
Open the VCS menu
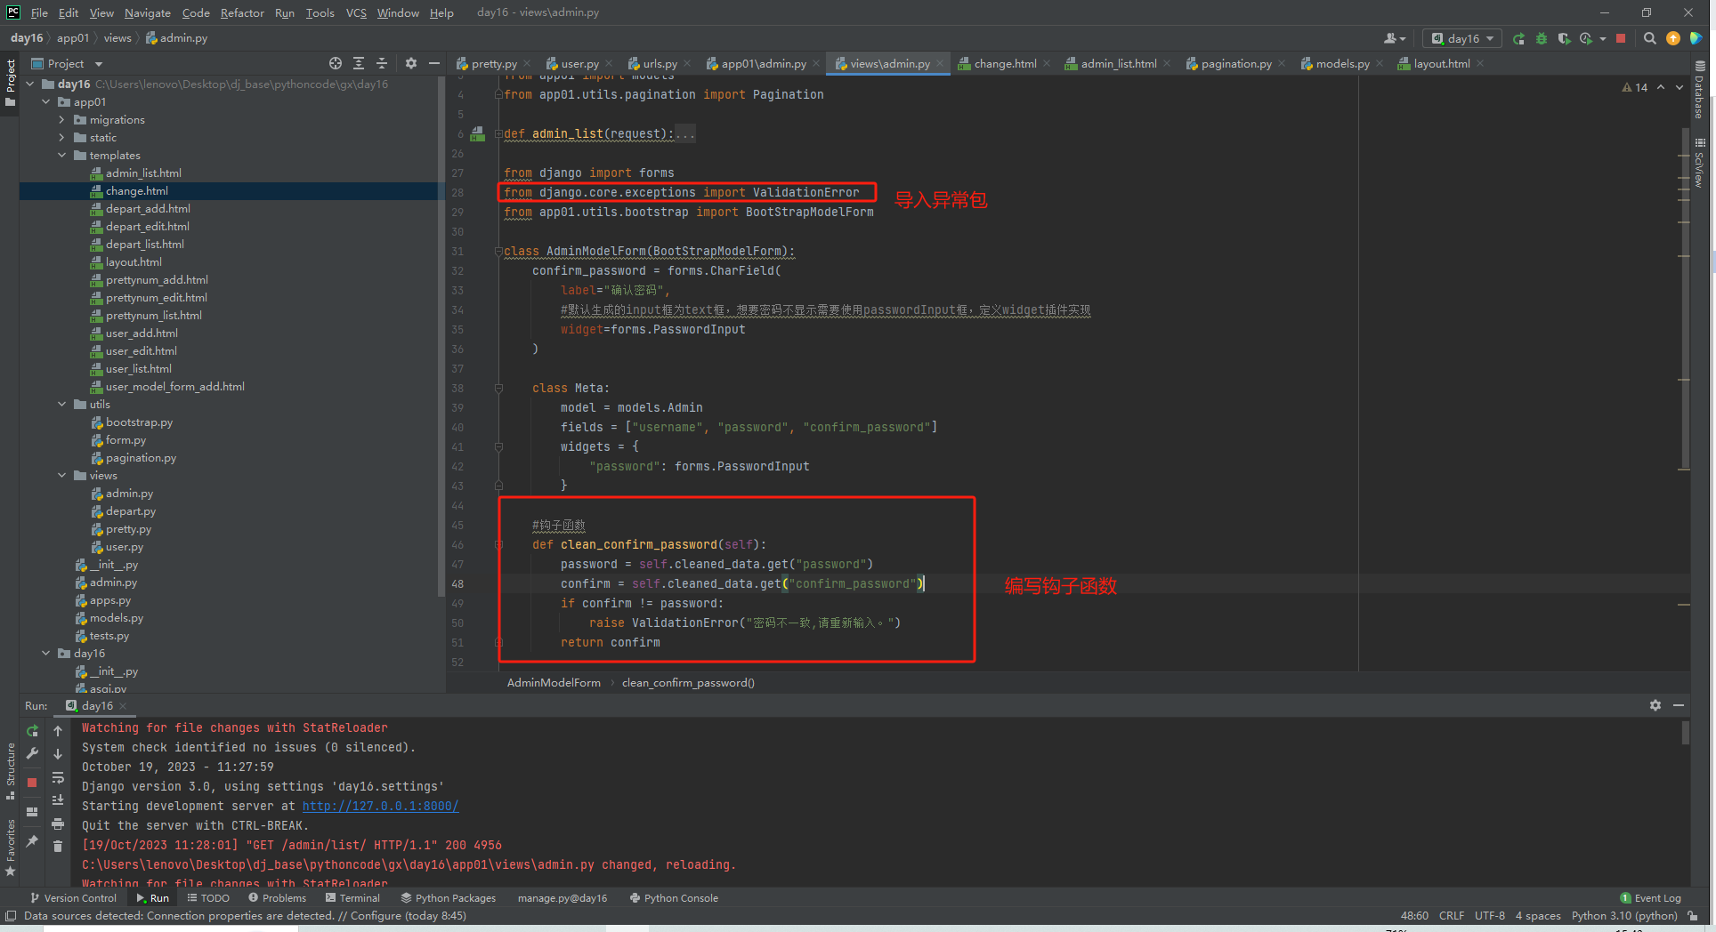(356, 12)
